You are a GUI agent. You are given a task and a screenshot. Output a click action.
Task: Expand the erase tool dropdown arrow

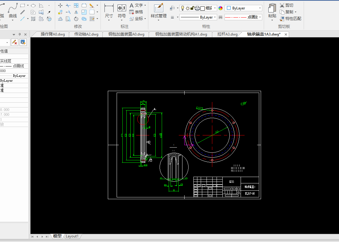click(97, 5)
